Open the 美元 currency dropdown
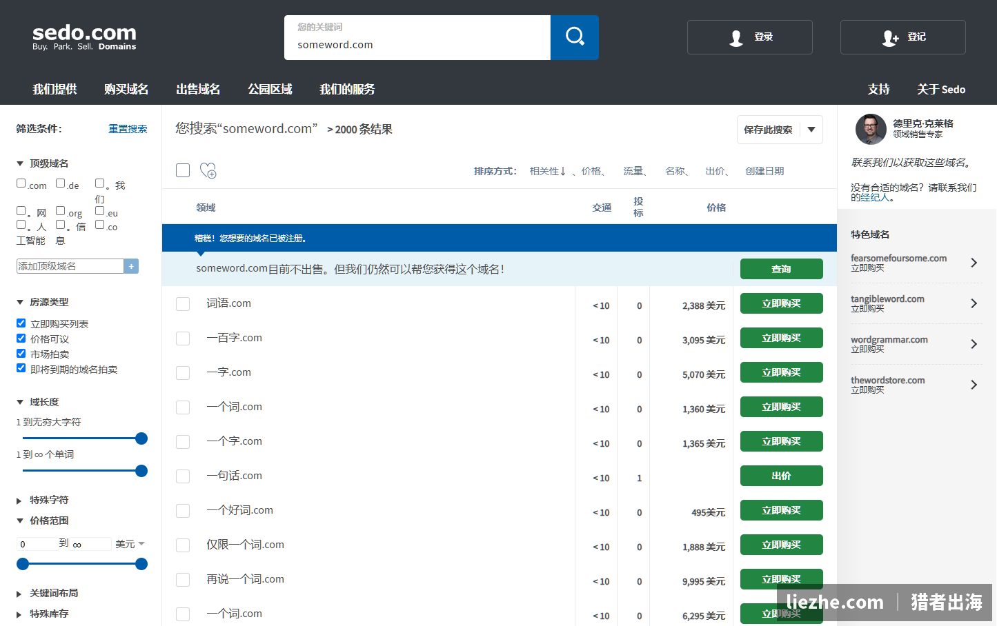 coord(130,544)
